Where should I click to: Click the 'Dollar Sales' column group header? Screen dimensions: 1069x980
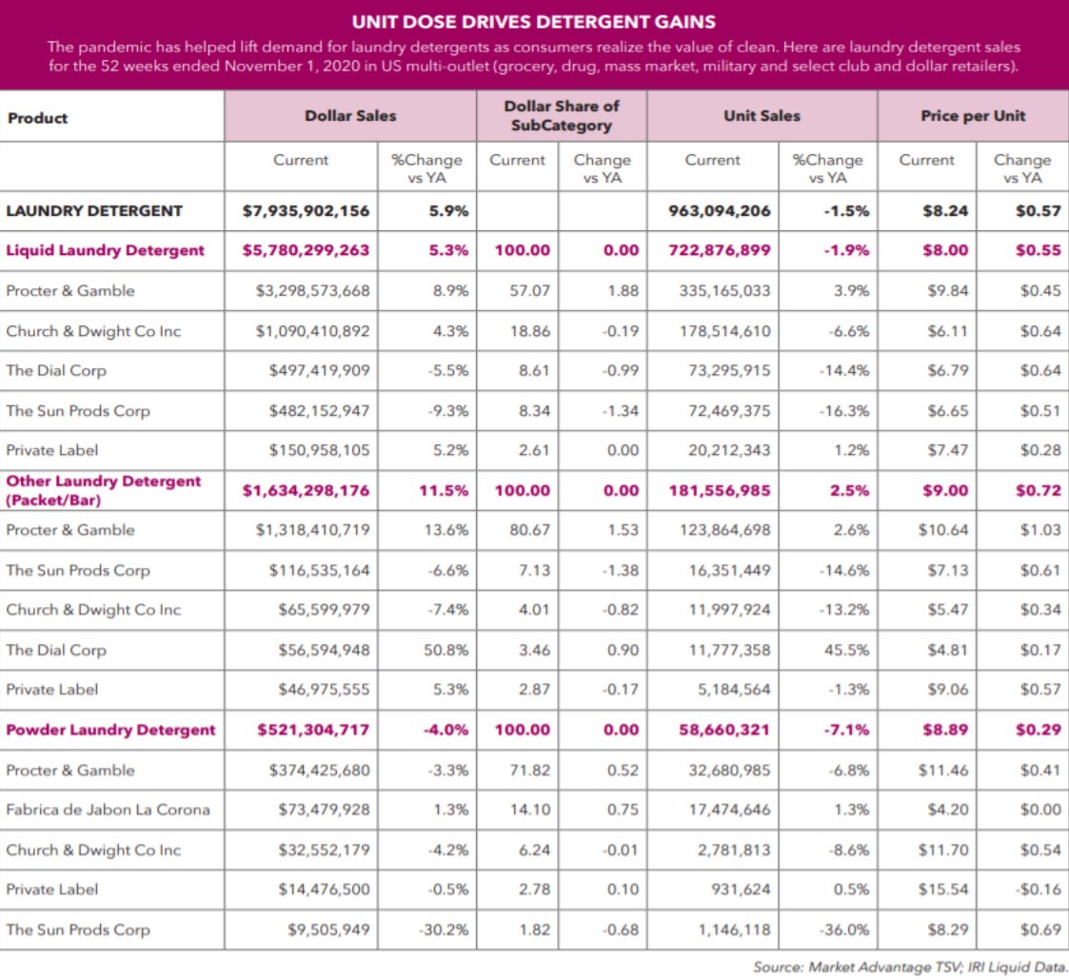coord(350,116)
